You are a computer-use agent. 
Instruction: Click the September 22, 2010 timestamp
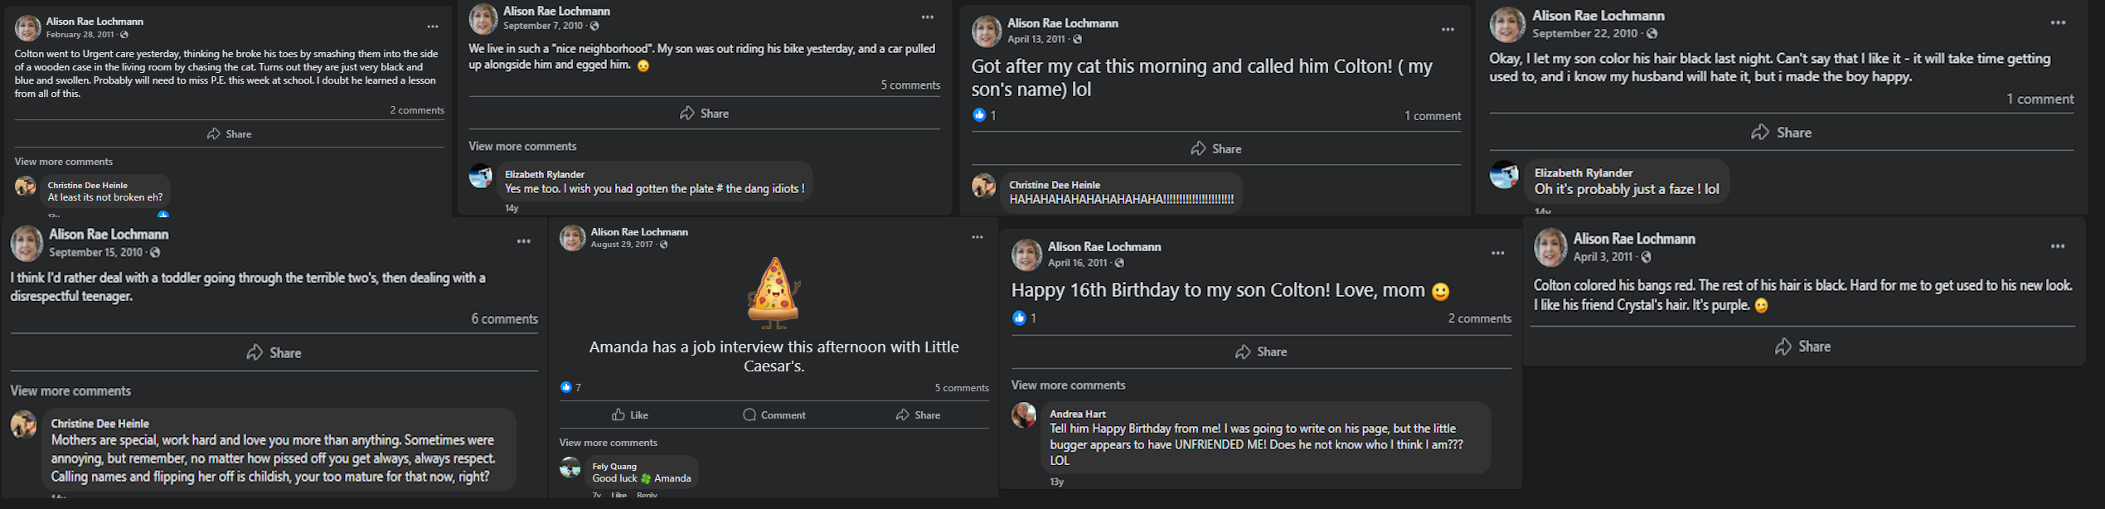pyautogui.click(x=1584, y=33)
